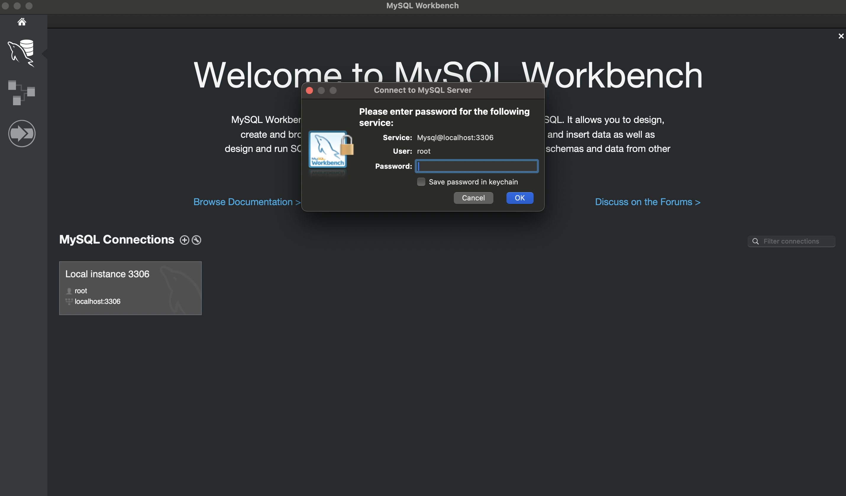Close the welcome panel X icon
This screenshot has height=496, width=846.
tap(841, 36)
